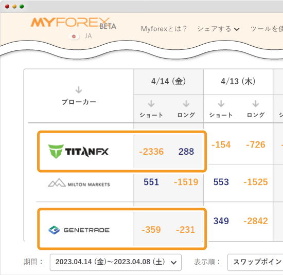
Task: Click the Milton Markets broker logo
Action: (x=79, y=183)
